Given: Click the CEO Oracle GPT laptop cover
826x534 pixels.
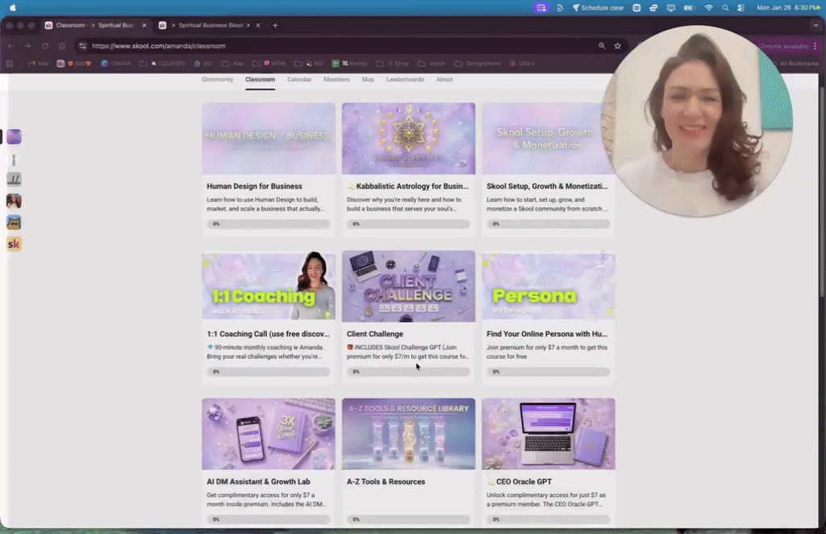Looking at the screenshot, I should (x=549, y=434).
